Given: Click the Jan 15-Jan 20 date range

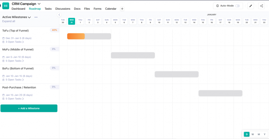Looking at the screenshot, I should [19, 95].
